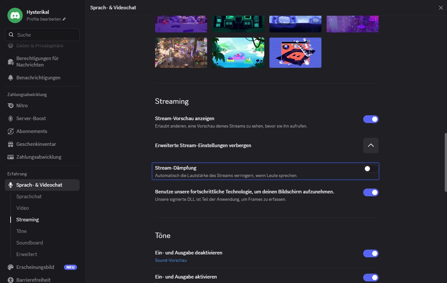447x283 pixels.
Task: Select the cluttered room background thumbnail
Action: coord(181,53)
